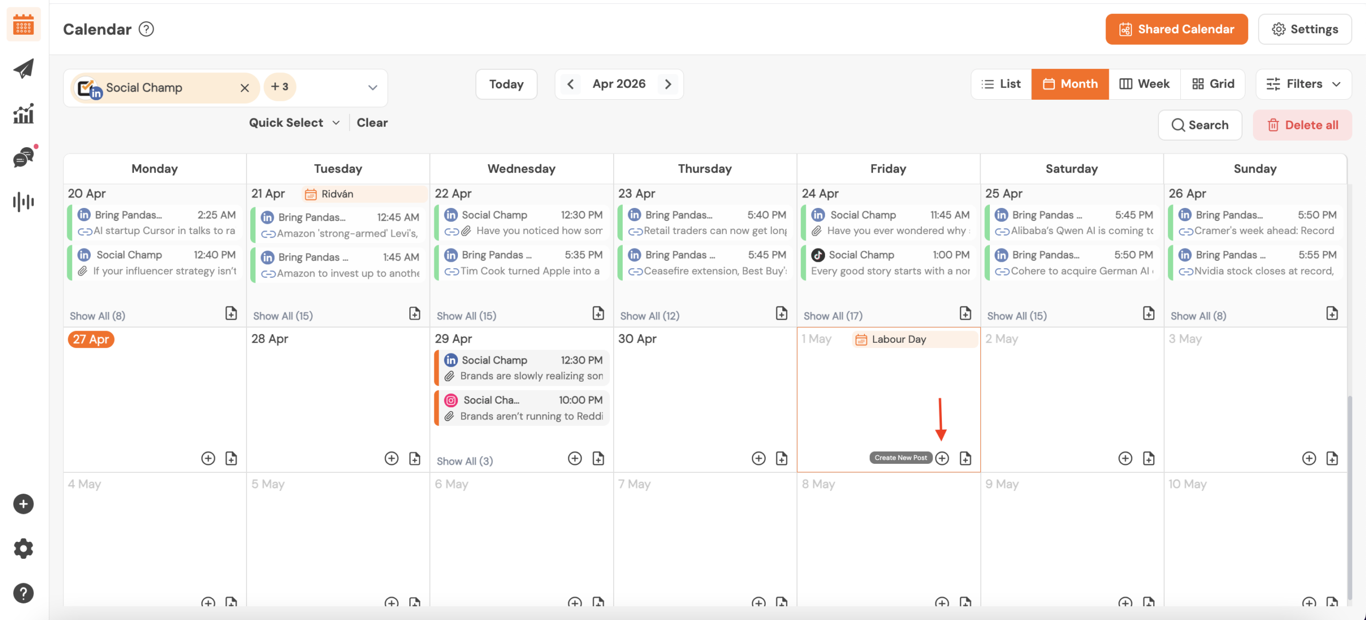Click the Delete all button

[1303, 125]
